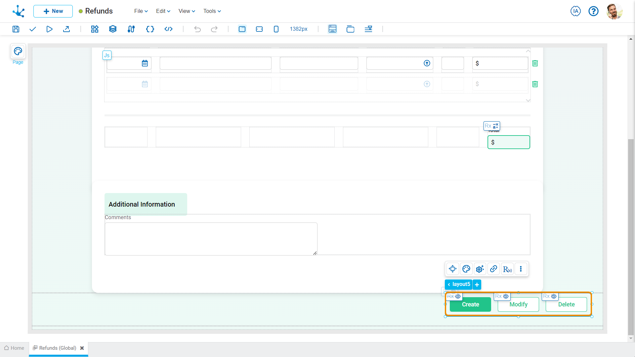Click the Save icon in the toolbar
The width and height of the screenshot is (635, 357).
coord(16,29)
